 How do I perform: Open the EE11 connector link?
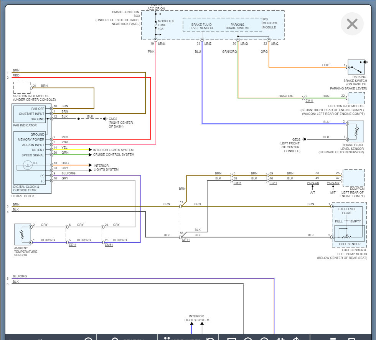pyautogui.click(x=72, y=245)
